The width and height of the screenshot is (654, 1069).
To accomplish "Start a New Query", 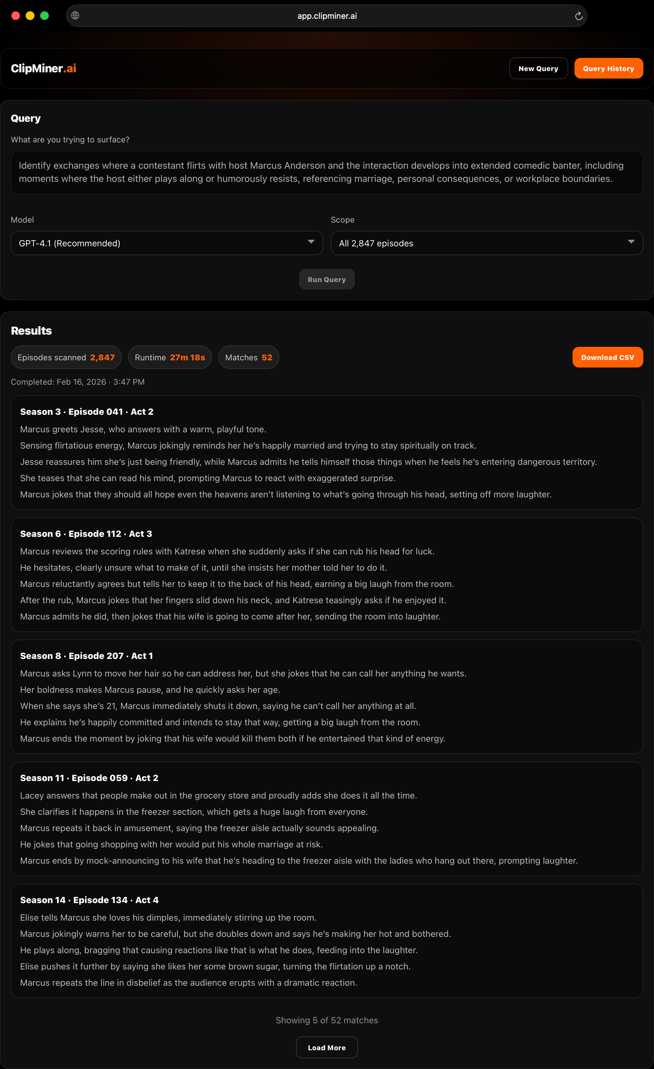I will tap(538, 68).
